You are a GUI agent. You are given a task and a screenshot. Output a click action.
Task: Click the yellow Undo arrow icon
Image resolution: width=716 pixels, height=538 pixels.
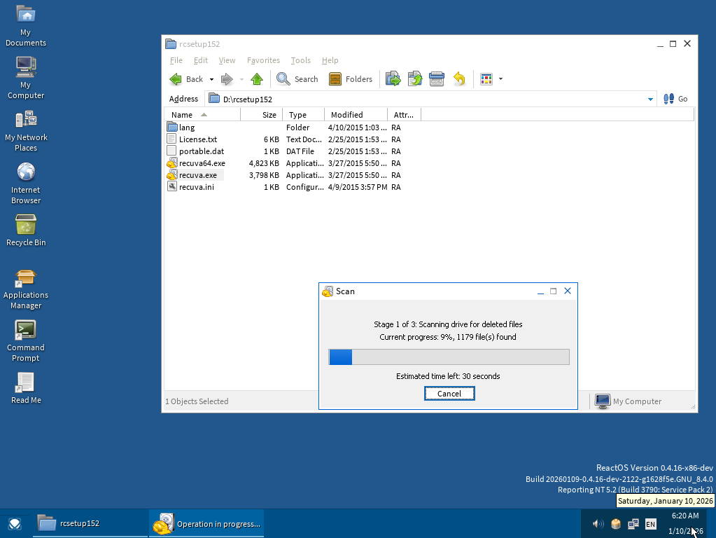[459, 79]
